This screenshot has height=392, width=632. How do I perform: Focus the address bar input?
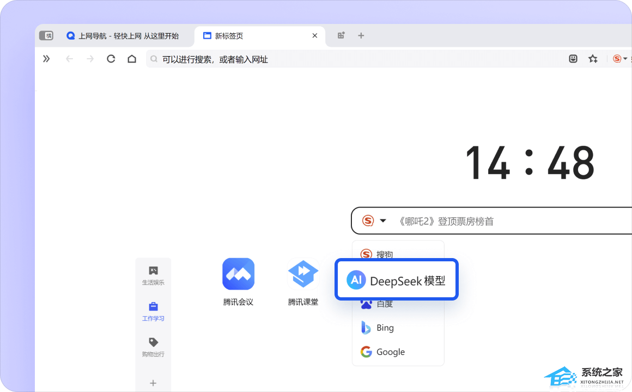pos(355,59)
